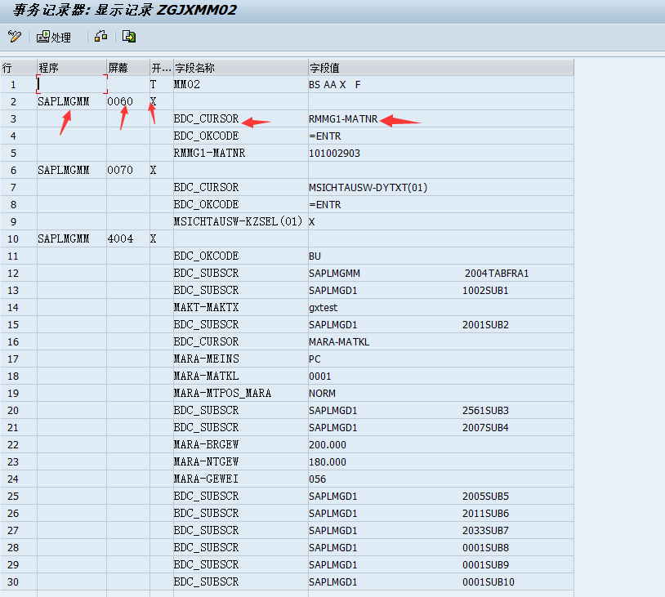This screenshot has width=665, height=597.
Task: Click screen number 0070
Action: (120, 171)
